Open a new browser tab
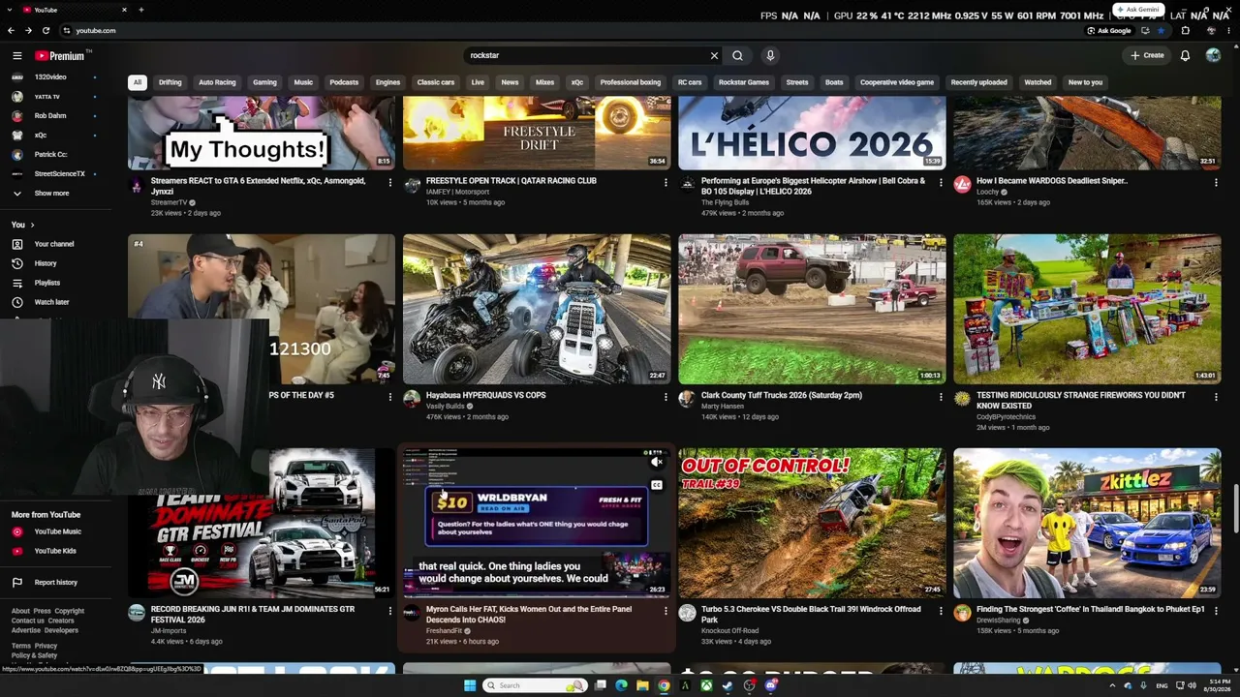This screenshot has height=697, width=1240. [x=141, y=10]
